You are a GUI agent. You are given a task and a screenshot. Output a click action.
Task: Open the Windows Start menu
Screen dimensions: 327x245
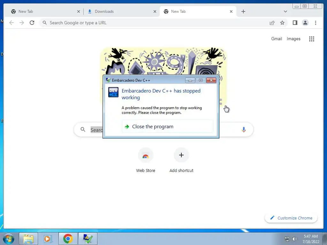coord(9,239)
